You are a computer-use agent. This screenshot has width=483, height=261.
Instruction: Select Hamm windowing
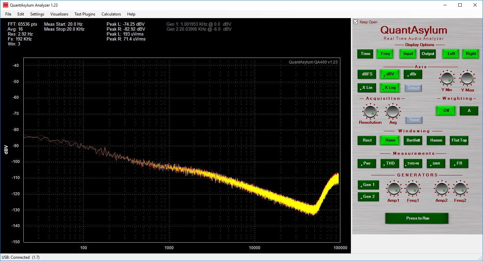436,140
